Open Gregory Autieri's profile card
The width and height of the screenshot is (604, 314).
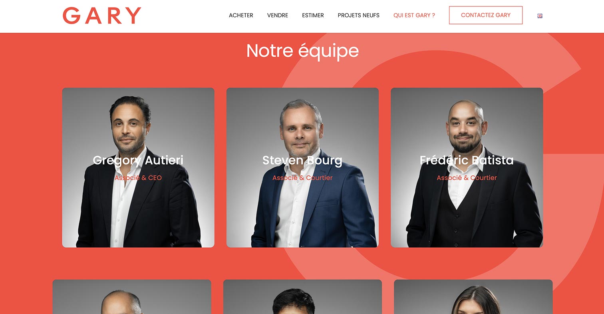[138, 167]
